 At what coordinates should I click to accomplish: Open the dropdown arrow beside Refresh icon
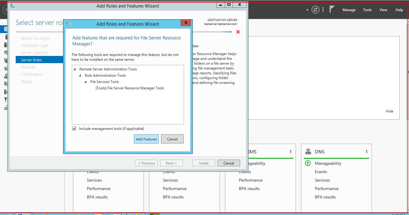[307, 10]
